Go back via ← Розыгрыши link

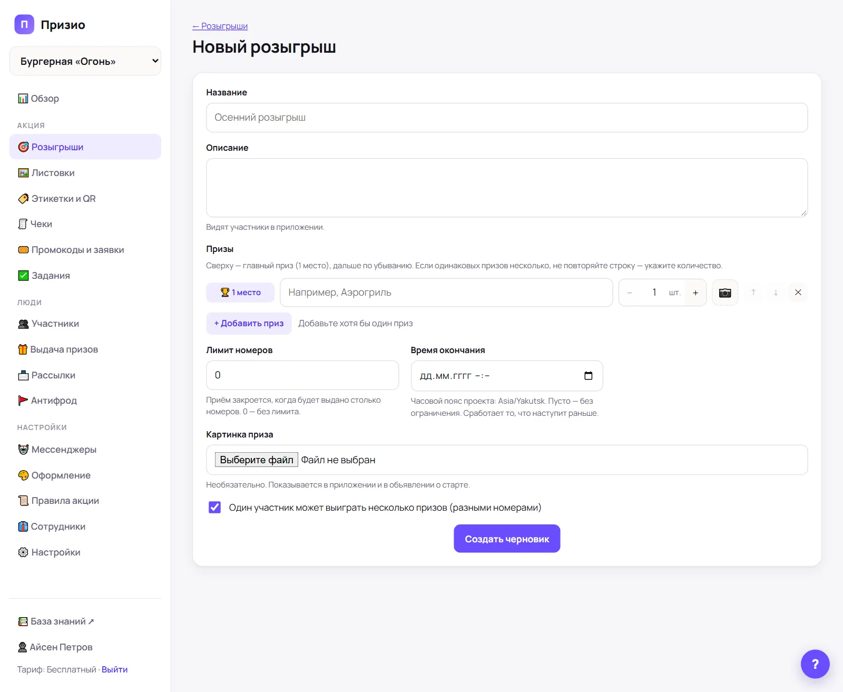tap(220, 26)
